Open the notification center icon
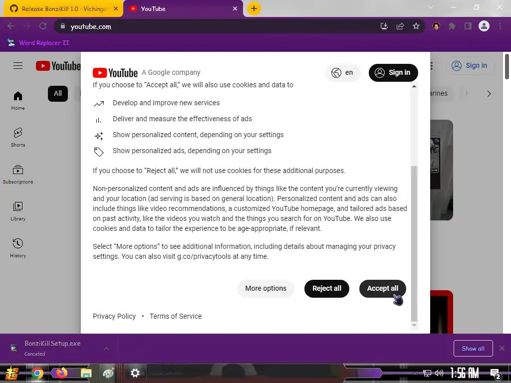 pos(496,373)
